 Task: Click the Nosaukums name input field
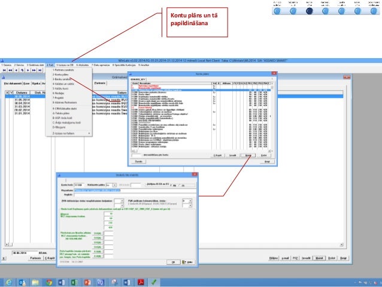tap(135, 190)
